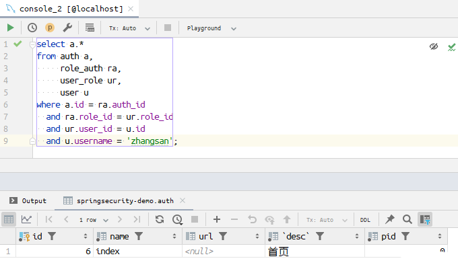Select the cell containing 首页
This screenshot has height=267, width=458.
pyautogui.click(x=315, y=252)
